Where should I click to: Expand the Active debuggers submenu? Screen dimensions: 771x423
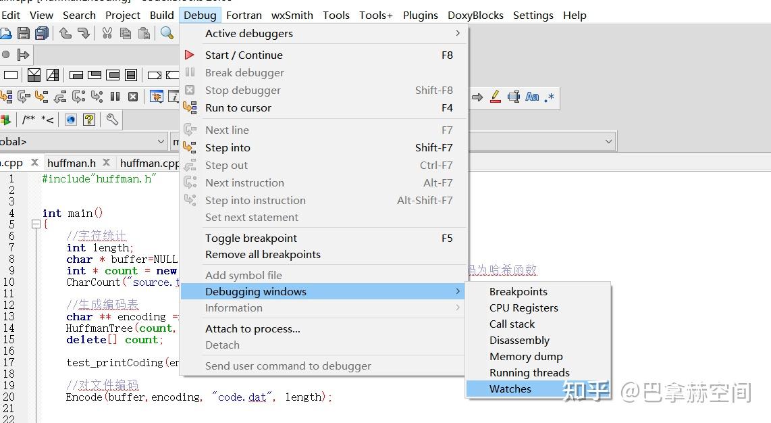click(x=323, y=33)
